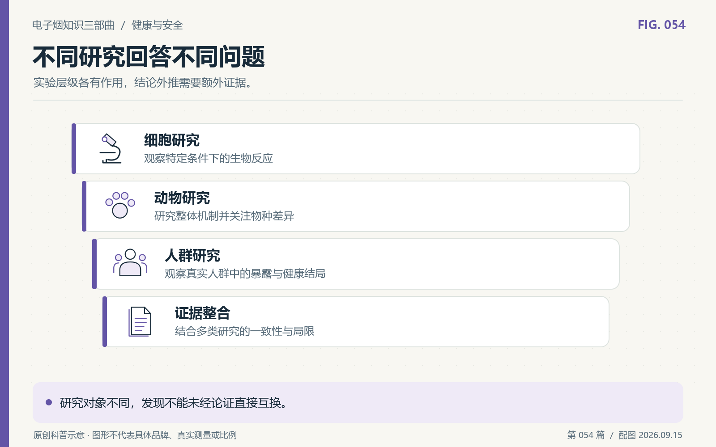Select the text 结合多类研究的一致性与局限
Screen dimensions: 716x447
(245, 331)
